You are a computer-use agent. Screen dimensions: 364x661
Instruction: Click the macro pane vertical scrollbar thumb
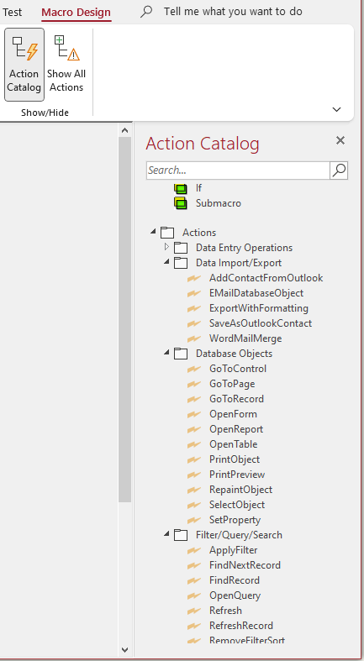point(125,319)
